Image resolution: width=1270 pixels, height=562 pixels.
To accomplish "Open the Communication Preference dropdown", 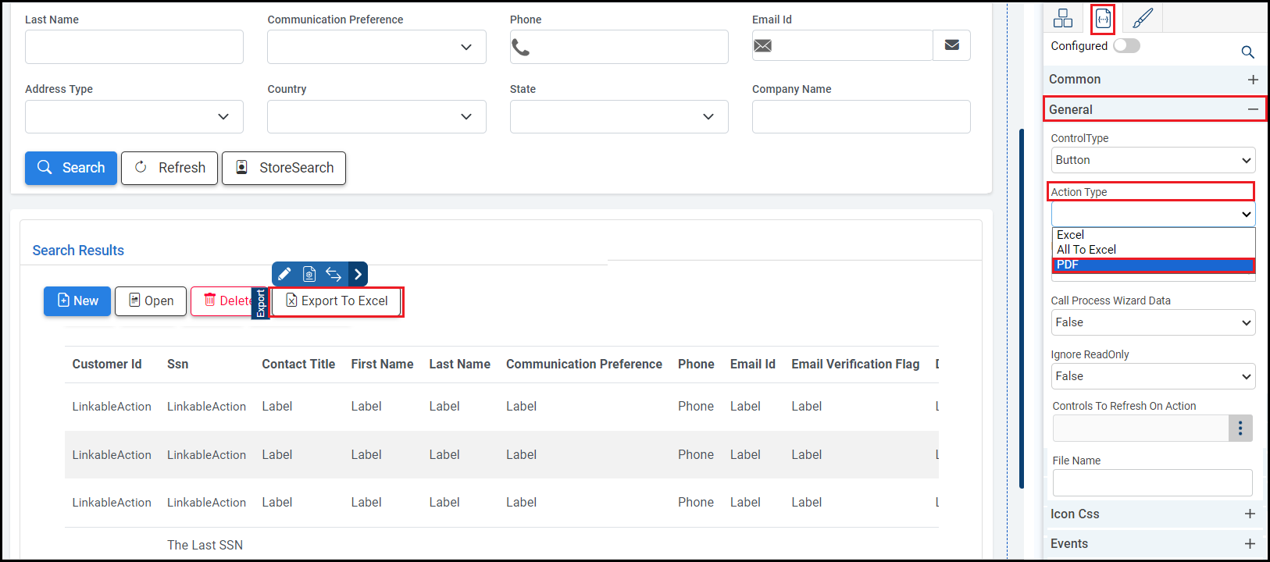I will 376,47.
